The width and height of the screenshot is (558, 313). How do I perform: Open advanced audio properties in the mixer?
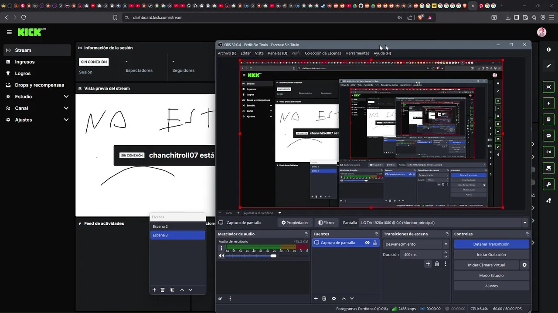220,299
